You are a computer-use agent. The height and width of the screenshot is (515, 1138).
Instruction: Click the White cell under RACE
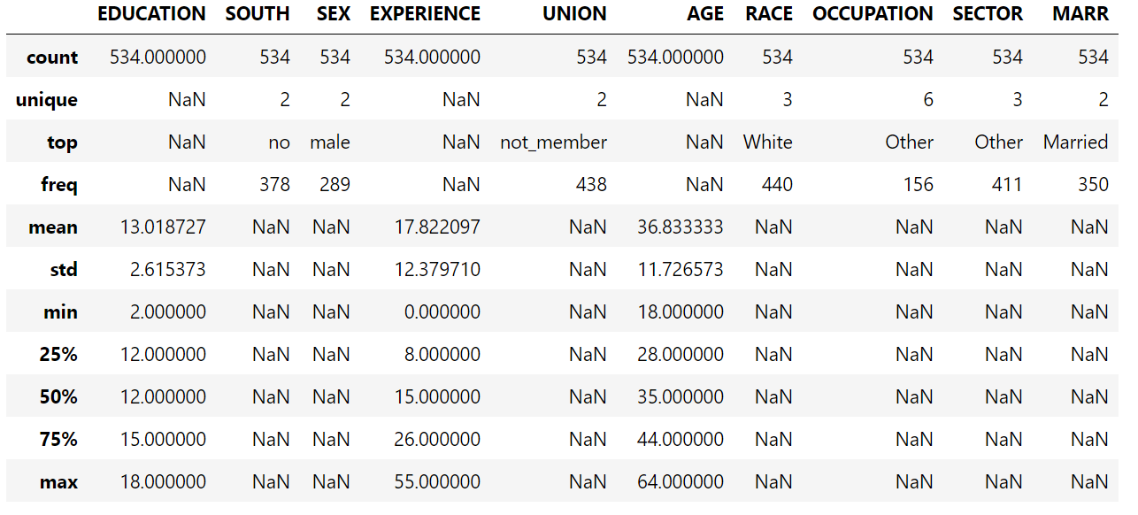point(768,142)
